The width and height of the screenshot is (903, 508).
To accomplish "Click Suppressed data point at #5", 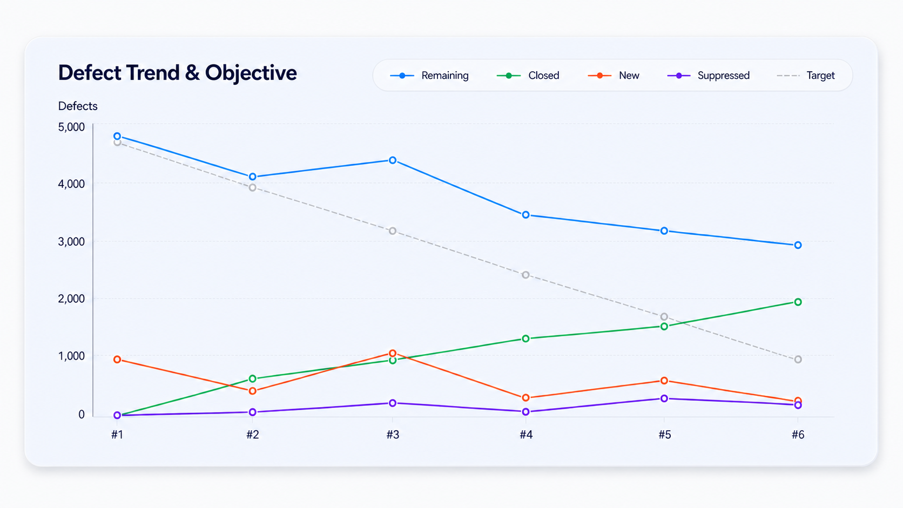I will (x=664, y=398).
